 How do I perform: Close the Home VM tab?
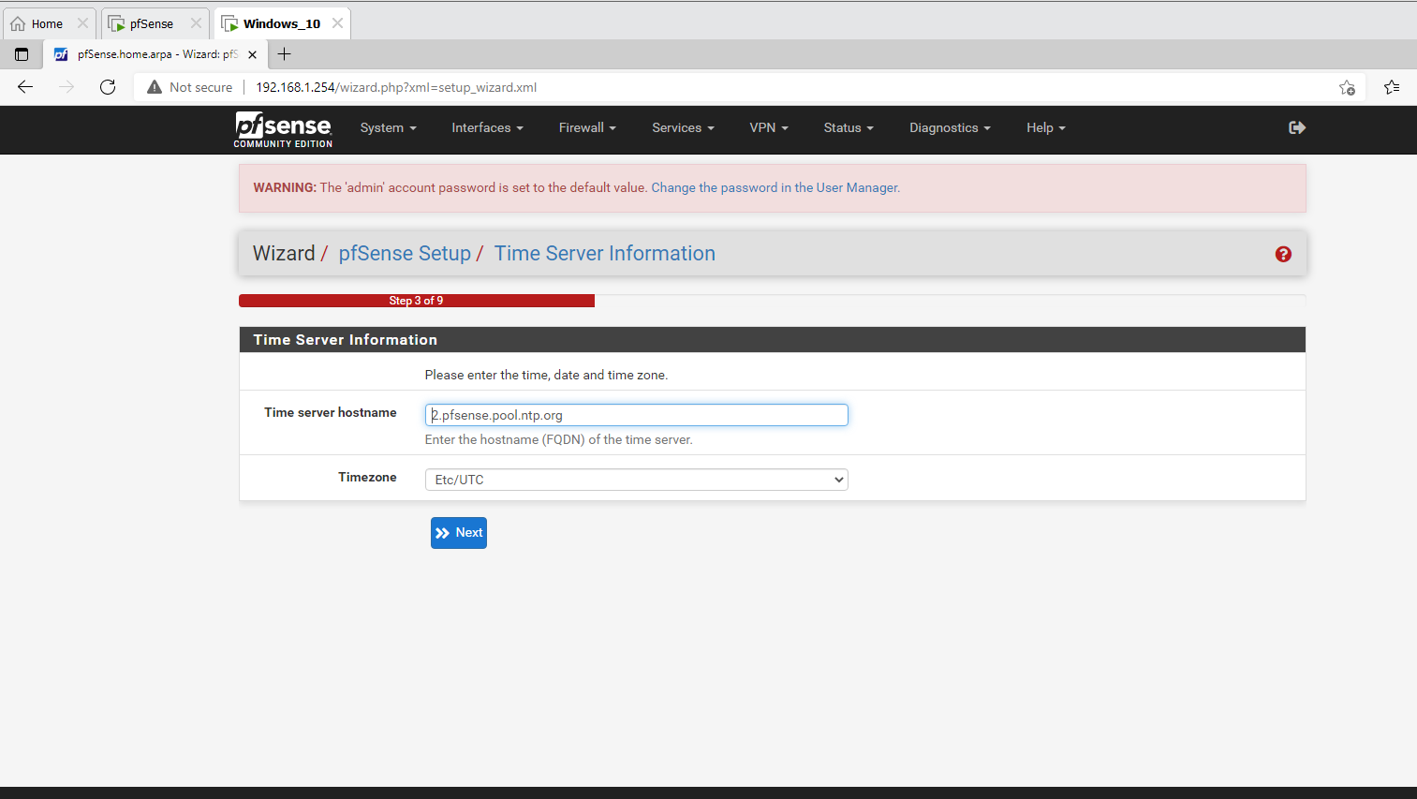(x=82, y=23)
